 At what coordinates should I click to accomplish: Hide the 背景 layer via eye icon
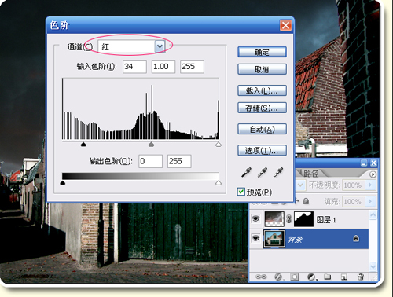255,238
